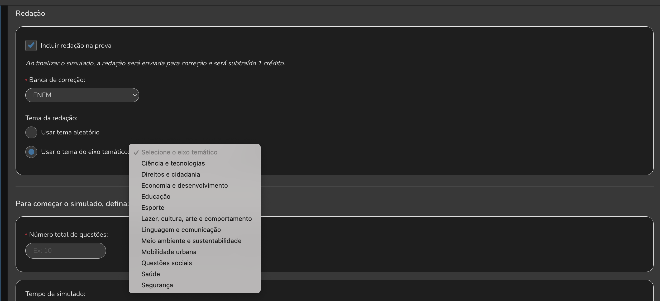660x301 pixels.
Task: Uncheck Incluir redação na prova checkbox
Action: pyautogui.click(x=31, y=45)
